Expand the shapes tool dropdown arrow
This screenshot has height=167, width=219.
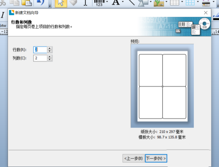click(x=151, y=2)
